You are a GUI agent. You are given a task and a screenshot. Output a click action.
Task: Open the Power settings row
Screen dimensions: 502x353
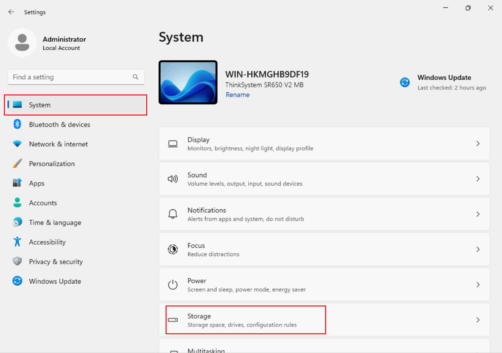[x=324, y=285]
